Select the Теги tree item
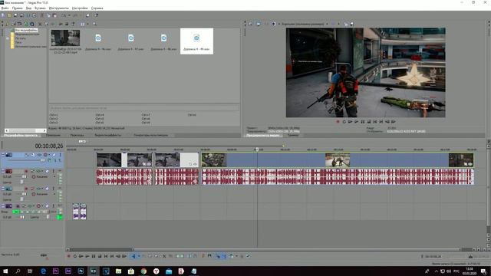The image size is (491, 276). click(x=18, y=42)
